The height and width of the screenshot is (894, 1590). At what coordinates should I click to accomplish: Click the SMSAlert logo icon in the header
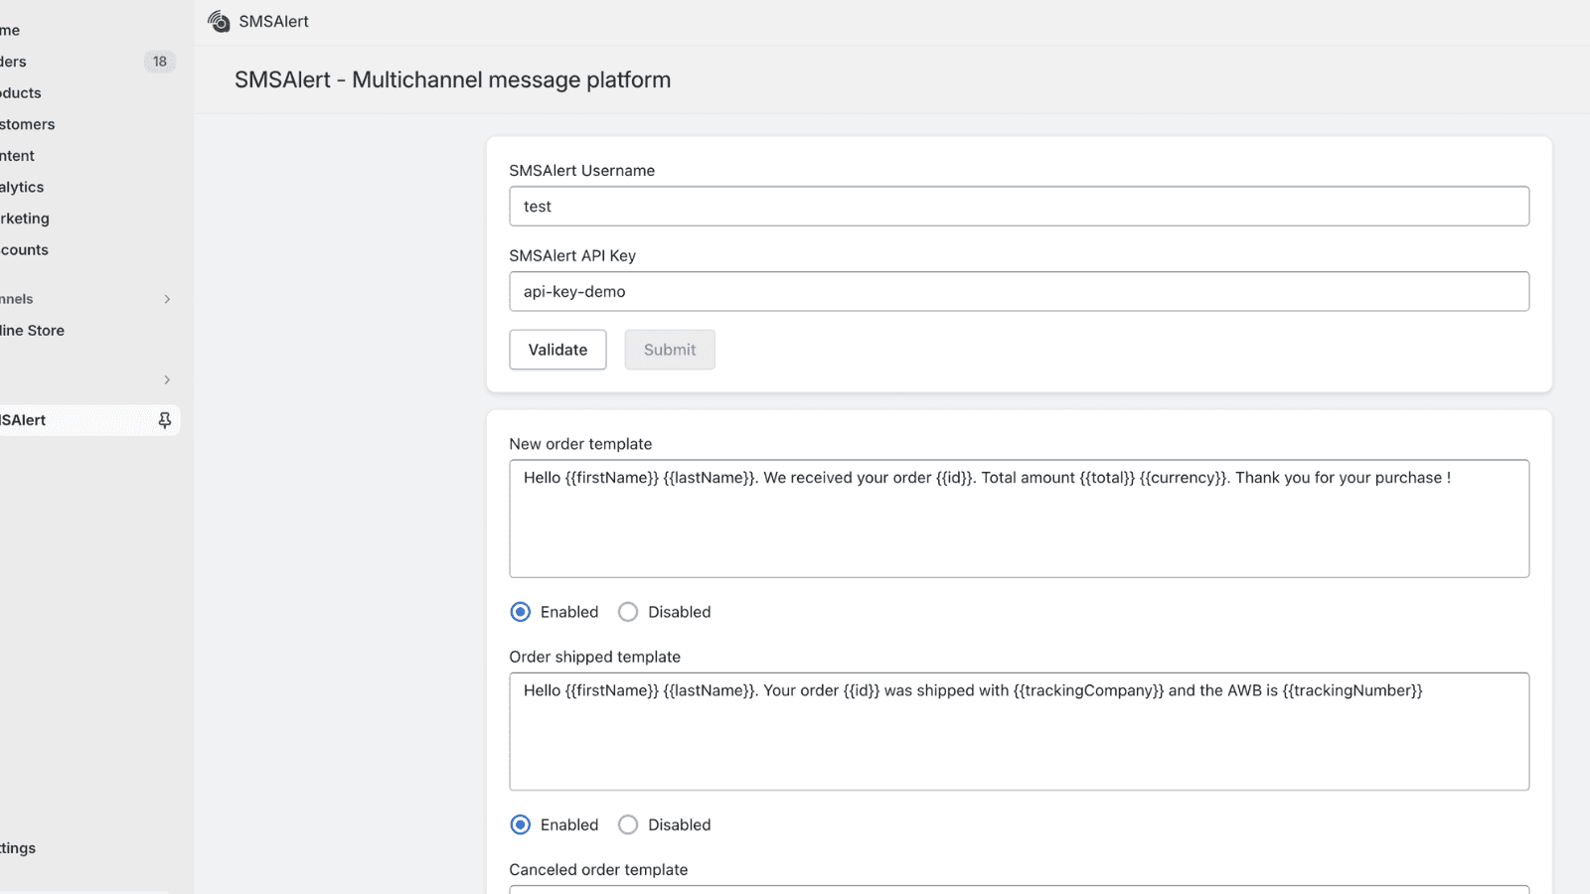[x=218, y=21]
